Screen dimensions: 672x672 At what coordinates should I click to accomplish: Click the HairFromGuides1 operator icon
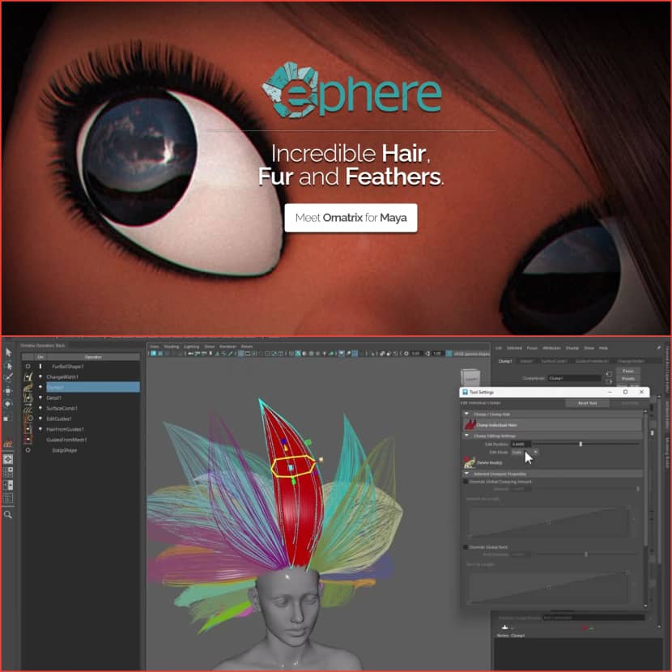click(28, 429)
